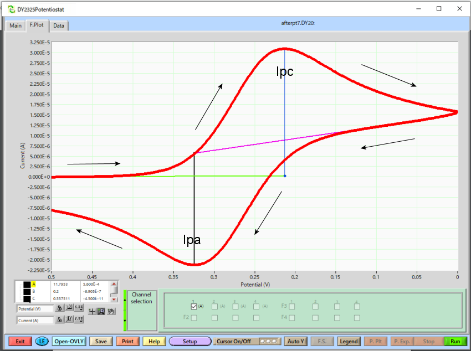
Task: Toggle the Current axis lock icon
Action: tap(59, 320)
